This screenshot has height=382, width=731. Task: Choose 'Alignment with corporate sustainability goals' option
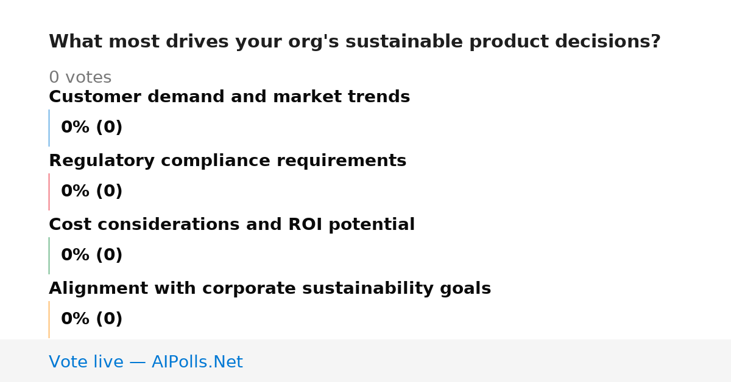(270, 289)
